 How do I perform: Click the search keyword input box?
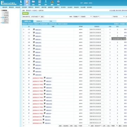[106, 16]
